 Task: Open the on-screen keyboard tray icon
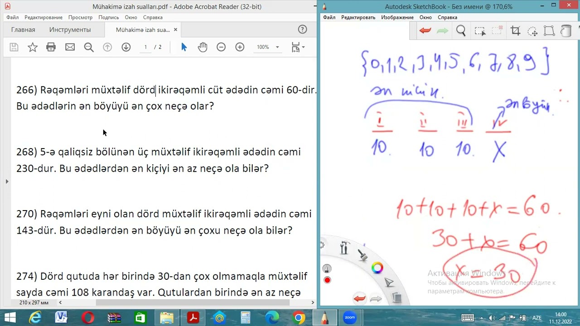[x=467, y=317]
